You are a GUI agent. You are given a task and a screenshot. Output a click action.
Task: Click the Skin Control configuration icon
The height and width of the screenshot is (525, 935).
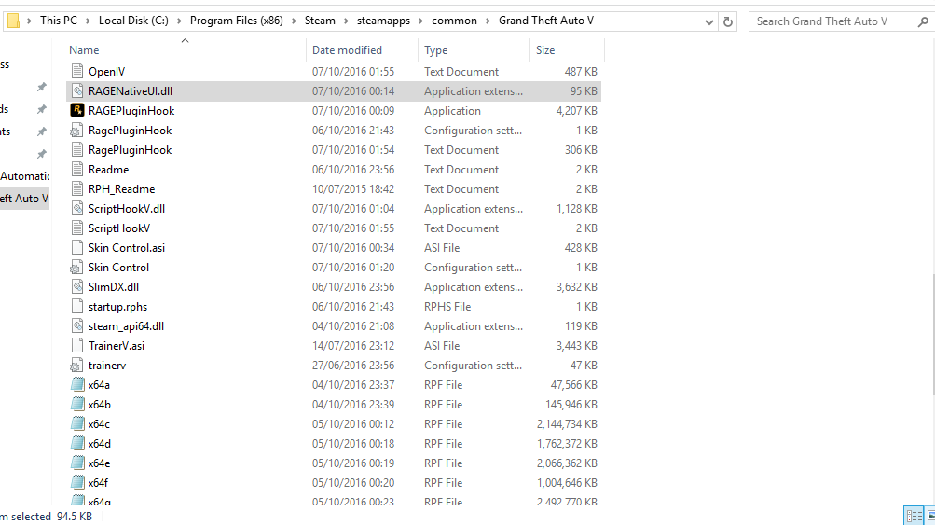tap(77, 268)
